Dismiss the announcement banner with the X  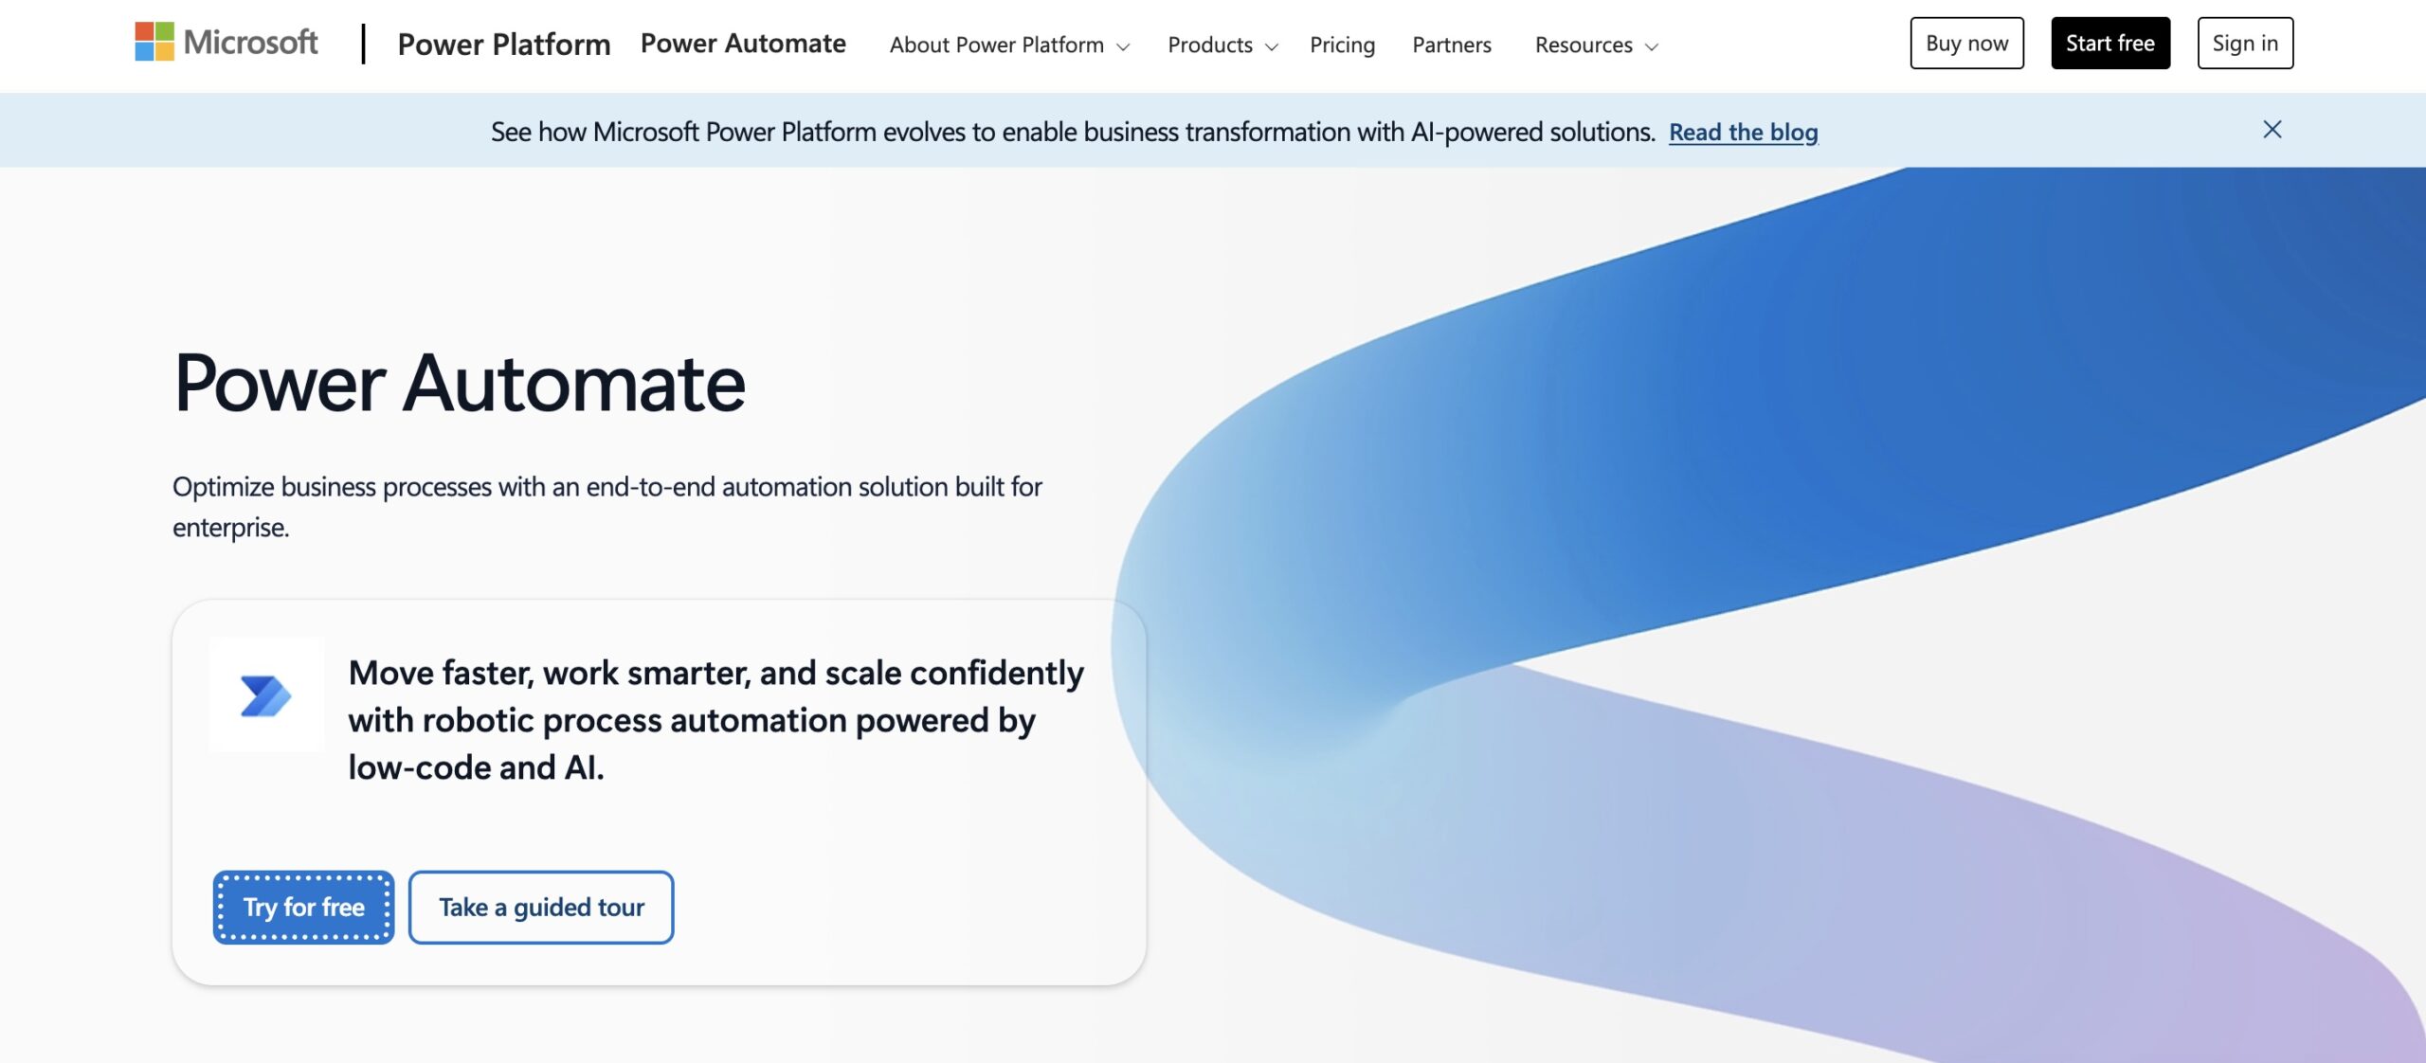[2272, 130]
